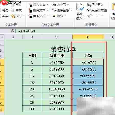
Task: Click the 金额 cell =80*9970
Action: 88,83
